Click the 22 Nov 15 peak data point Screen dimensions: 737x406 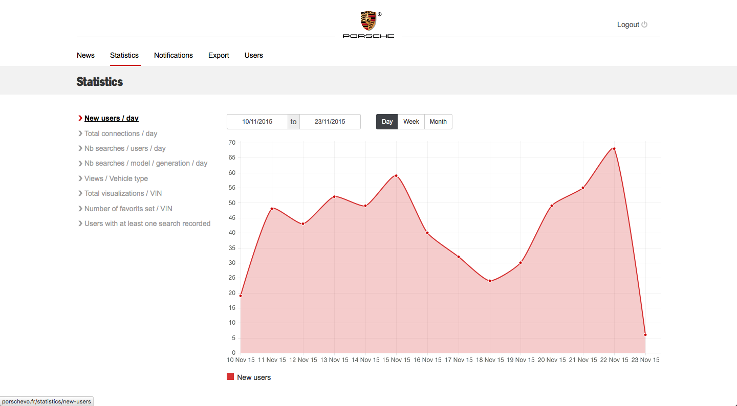tap(614, 149)
